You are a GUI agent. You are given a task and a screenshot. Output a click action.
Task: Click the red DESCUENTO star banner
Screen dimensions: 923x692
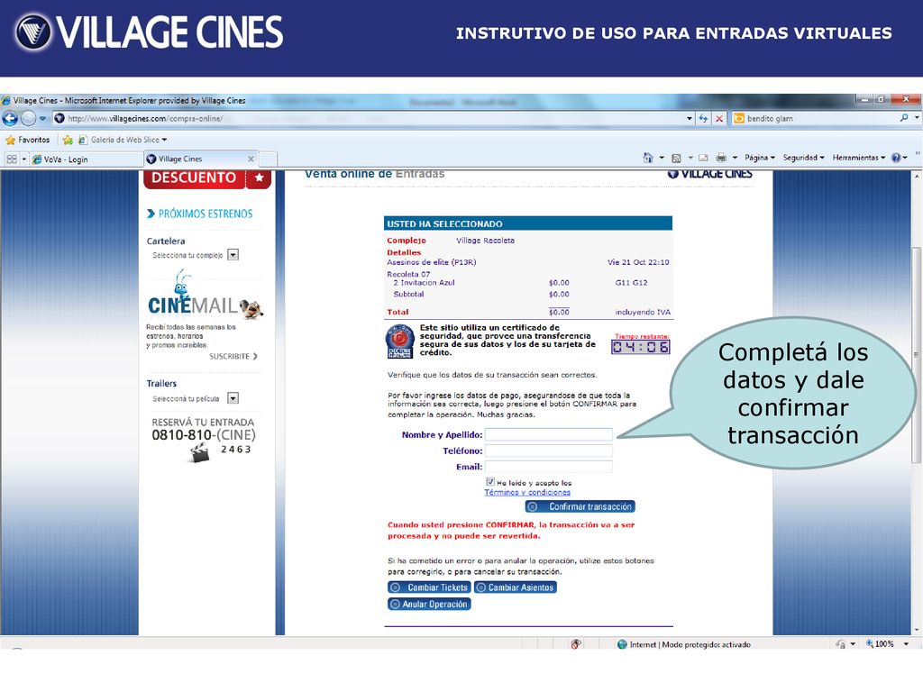coord(207,179)
